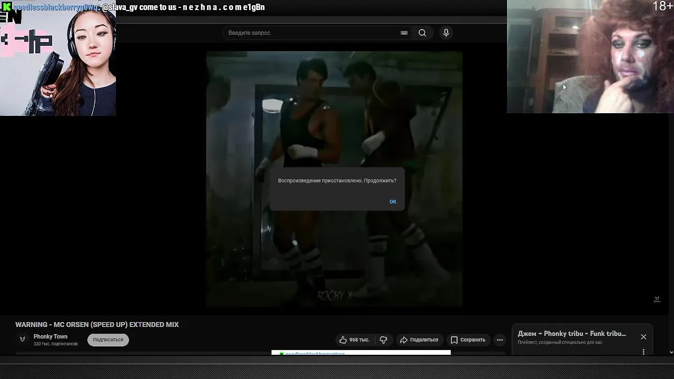Open the Phonky Town channel link

coord(51,337)
